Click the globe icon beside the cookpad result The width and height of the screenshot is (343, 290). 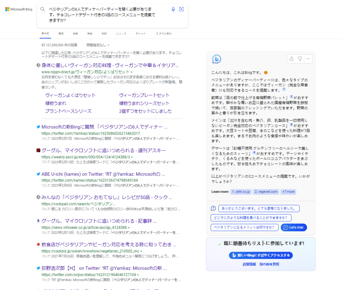(x=38, y=197)
